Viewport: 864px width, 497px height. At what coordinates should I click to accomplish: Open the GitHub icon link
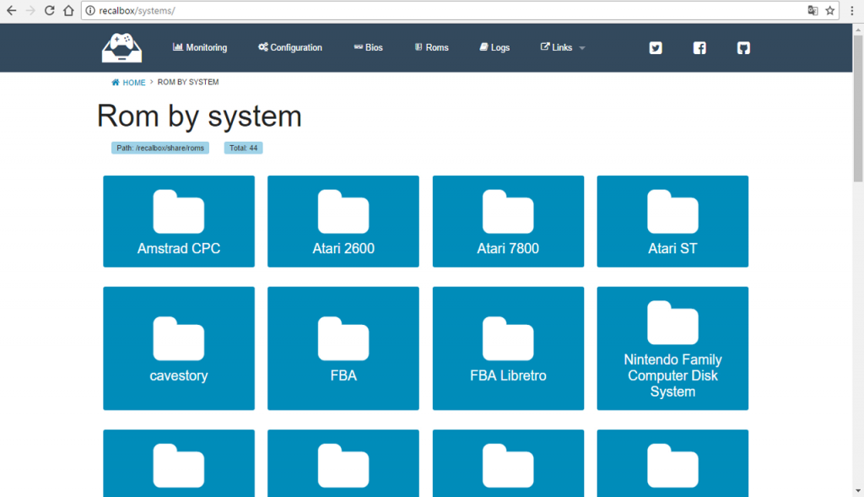tap(743, 48)
